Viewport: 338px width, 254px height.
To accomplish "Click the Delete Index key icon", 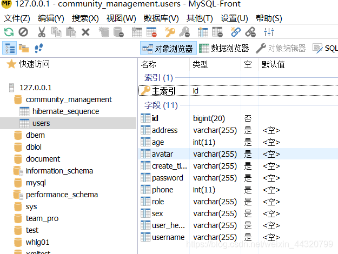I will [184, 32].
